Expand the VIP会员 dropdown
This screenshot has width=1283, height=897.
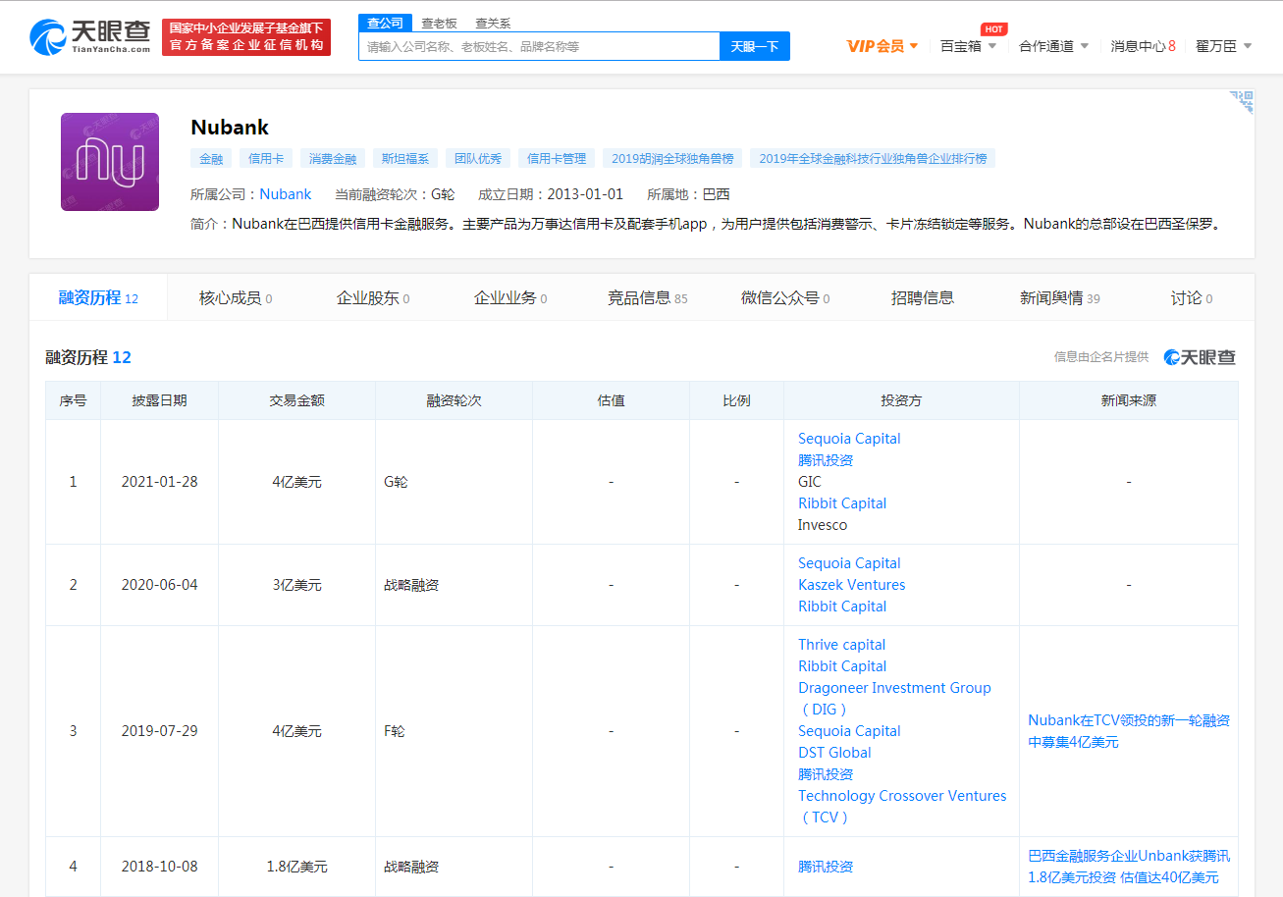pos(882,46)
